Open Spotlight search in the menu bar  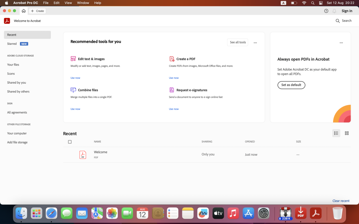[313, 3]
